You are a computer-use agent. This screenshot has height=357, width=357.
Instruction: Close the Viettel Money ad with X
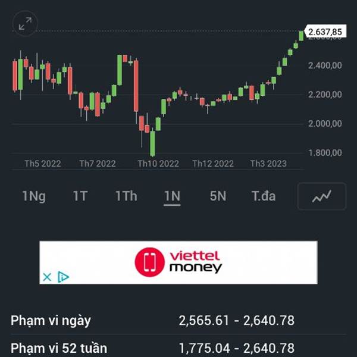47,277
